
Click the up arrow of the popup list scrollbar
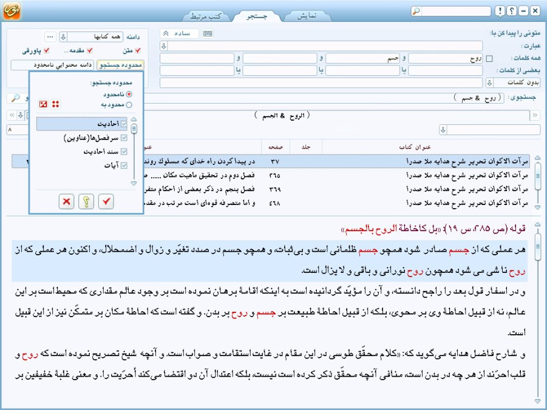click(134, 119)
